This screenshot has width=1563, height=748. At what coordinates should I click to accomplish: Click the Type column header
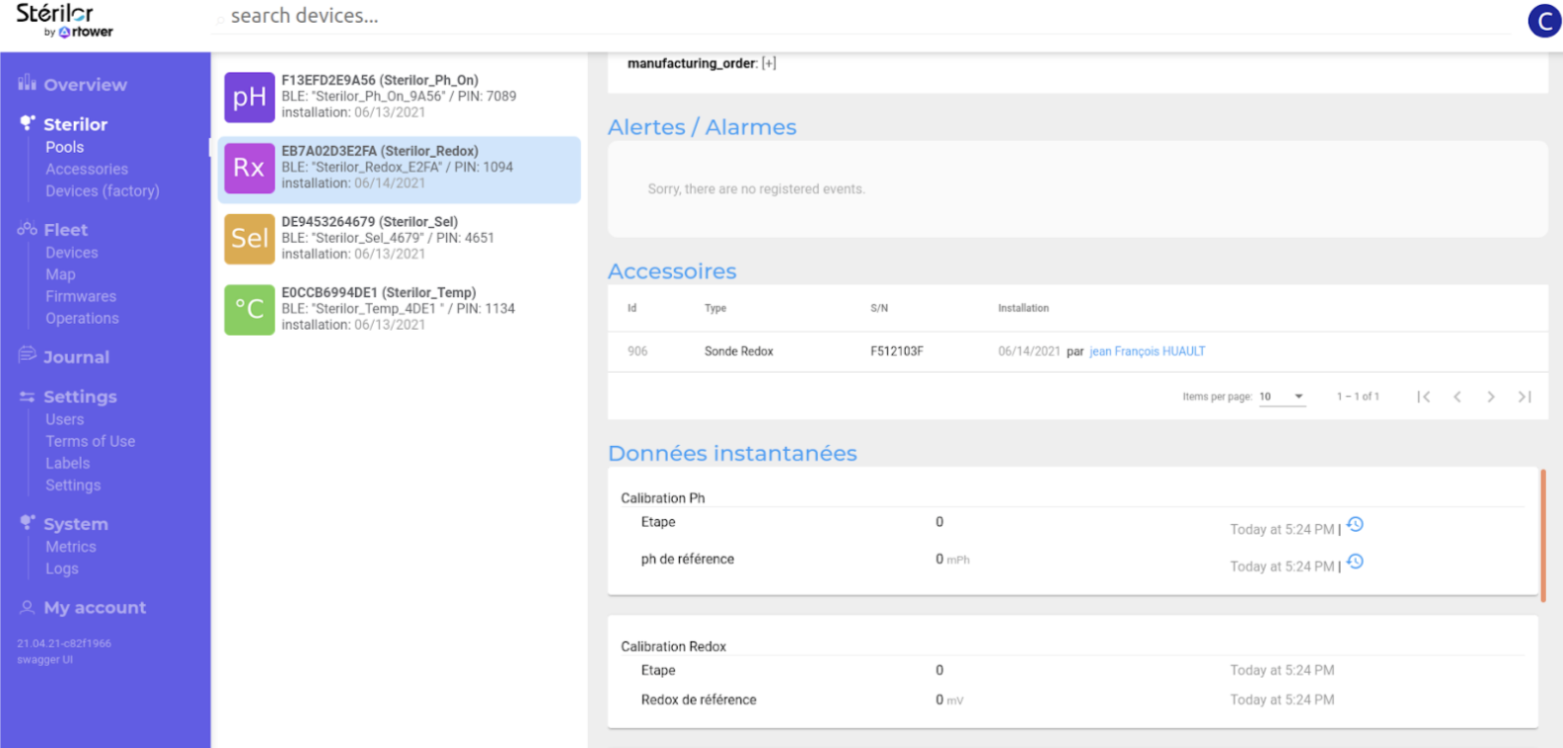point(715,308)
